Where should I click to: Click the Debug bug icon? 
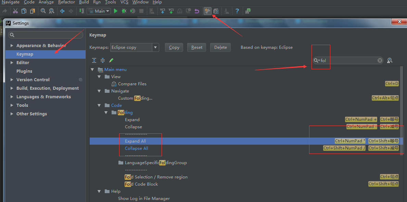[x=124, y=11]
